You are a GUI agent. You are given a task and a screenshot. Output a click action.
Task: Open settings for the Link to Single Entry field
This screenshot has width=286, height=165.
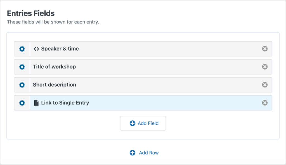click(22, 103)
